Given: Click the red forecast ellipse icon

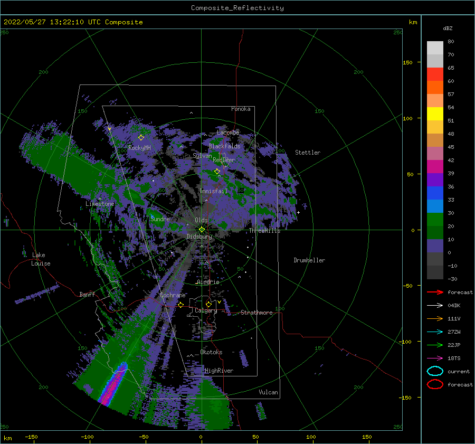Looking at the screenshot, I should (435, 384).
